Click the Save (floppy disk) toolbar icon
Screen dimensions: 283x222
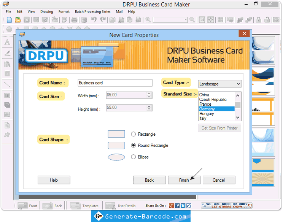[x=36, y=20]
